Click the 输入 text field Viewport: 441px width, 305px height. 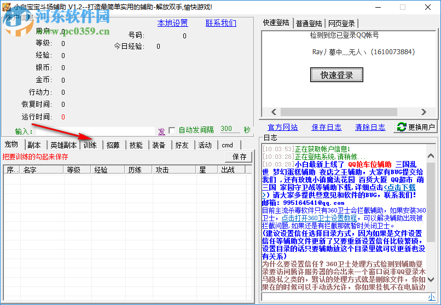(95, 131)
